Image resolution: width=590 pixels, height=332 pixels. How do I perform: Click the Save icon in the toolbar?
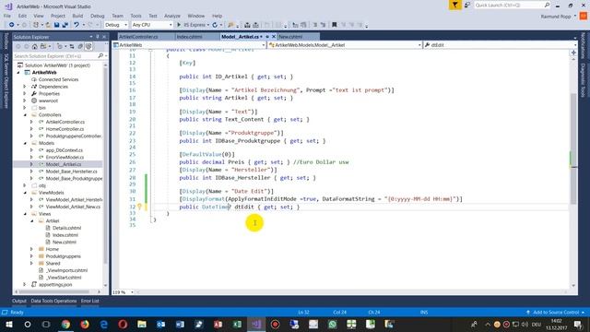click(x=56, y=25)
